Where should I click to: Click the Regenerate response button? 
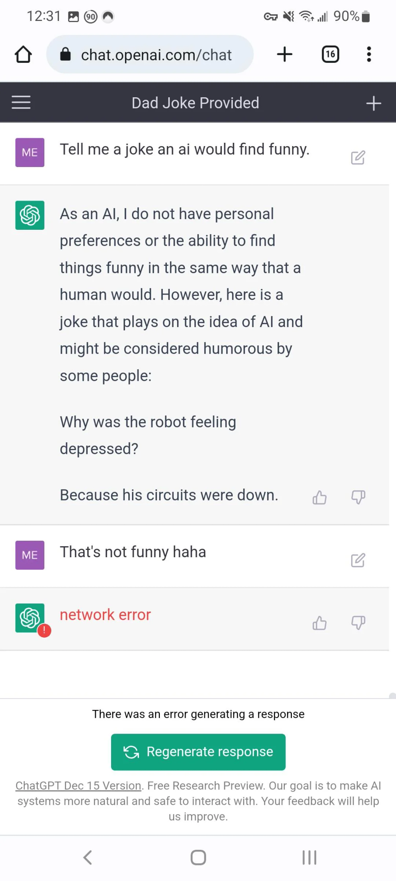198,752
